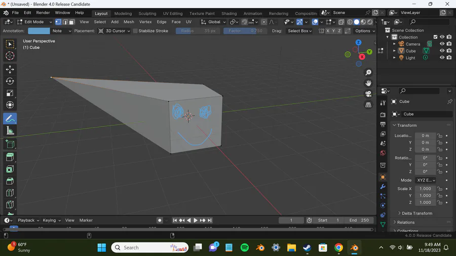Enable Vertex select mode

click(58, 22)
